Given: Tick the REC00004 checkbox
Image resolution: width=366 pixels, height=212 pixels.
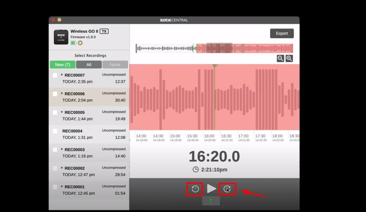Looking at the screenshot, I should (55, 131).
